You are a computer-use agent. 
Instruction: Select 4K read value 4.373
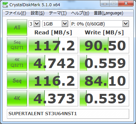(53, 98)
